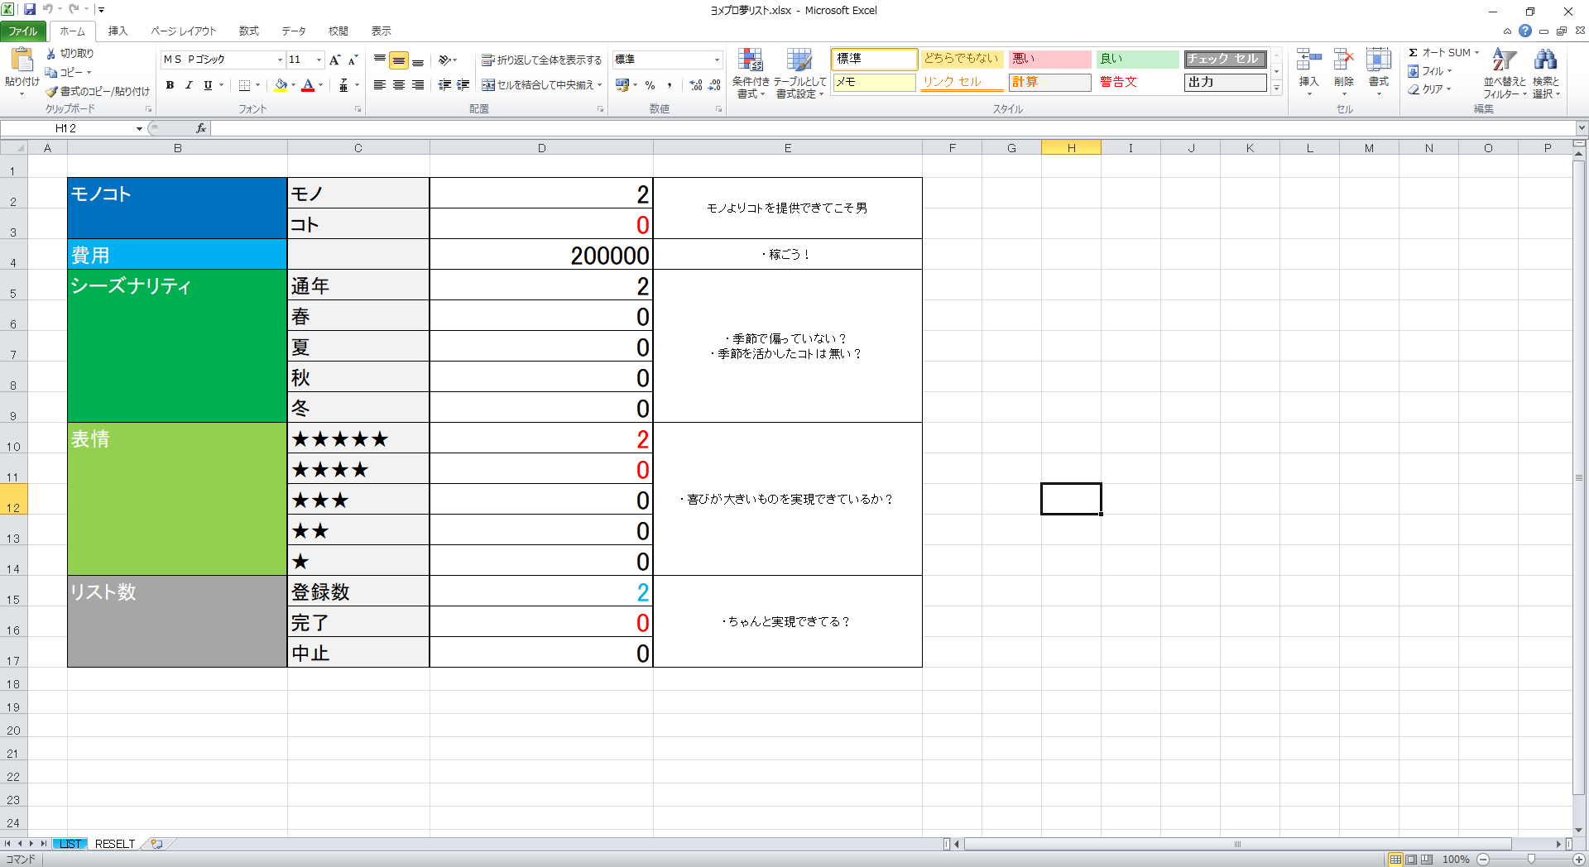Expand the cell styles gallery
Screen dimensions: 1589x867
point(1276,87)
